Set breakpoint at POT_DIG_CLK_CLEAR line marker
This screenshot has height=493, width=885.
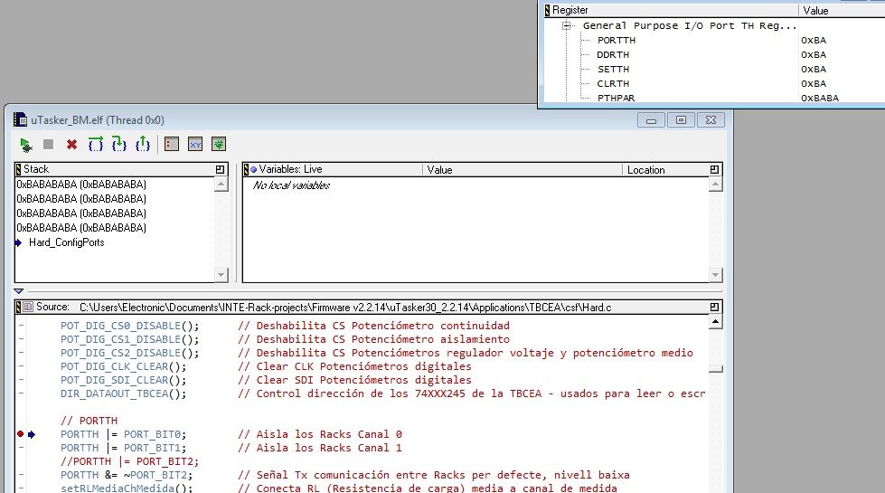coord(21,366)
